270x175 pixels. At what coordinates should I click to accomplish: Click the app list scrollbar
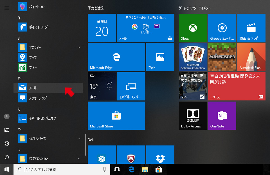[85, 145]
